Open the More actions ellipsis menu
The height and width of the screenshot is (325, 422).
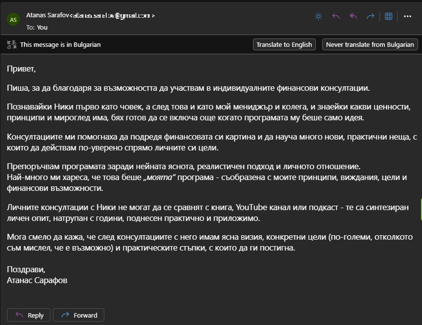408,16
